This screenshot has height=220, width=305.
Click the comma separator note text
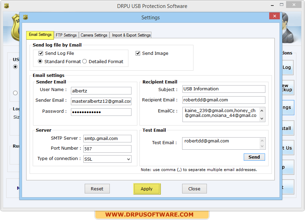199,170
